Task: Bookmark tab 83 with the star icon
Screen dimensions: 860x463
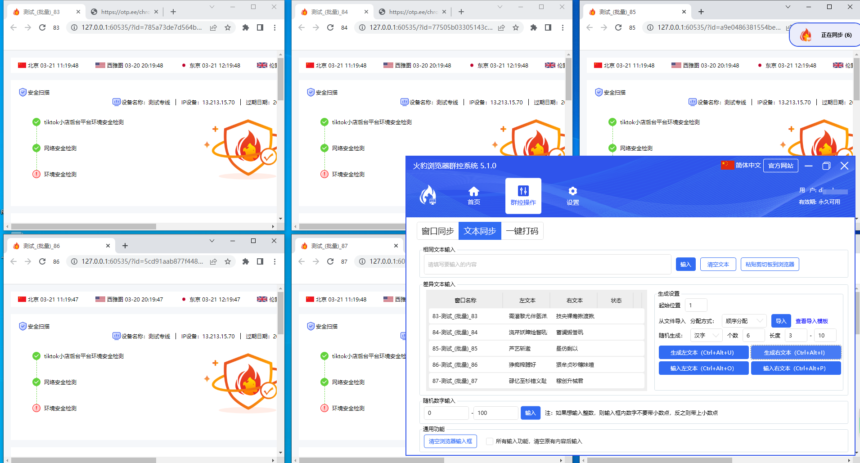Action: [x=229, y=27]
